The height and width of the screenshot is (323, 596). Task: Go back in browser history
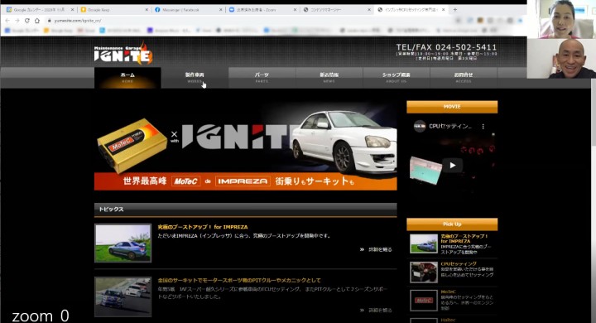7,21
